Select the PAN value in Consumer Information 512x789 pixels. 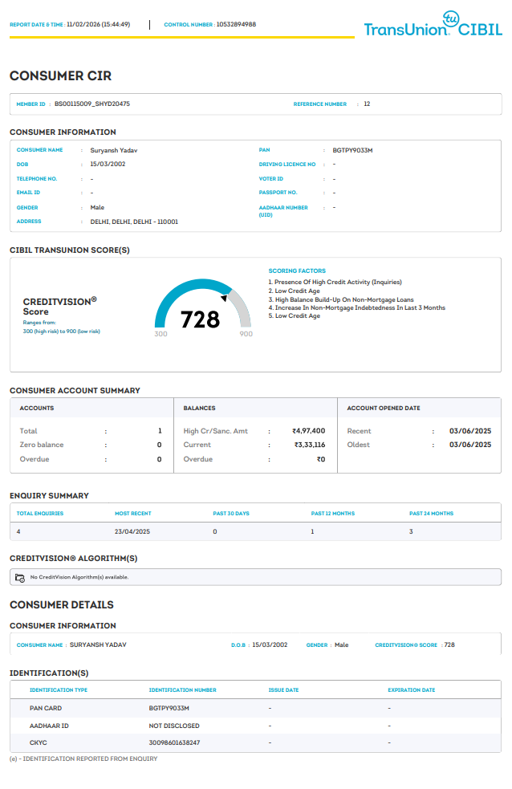tap(352, 150)
